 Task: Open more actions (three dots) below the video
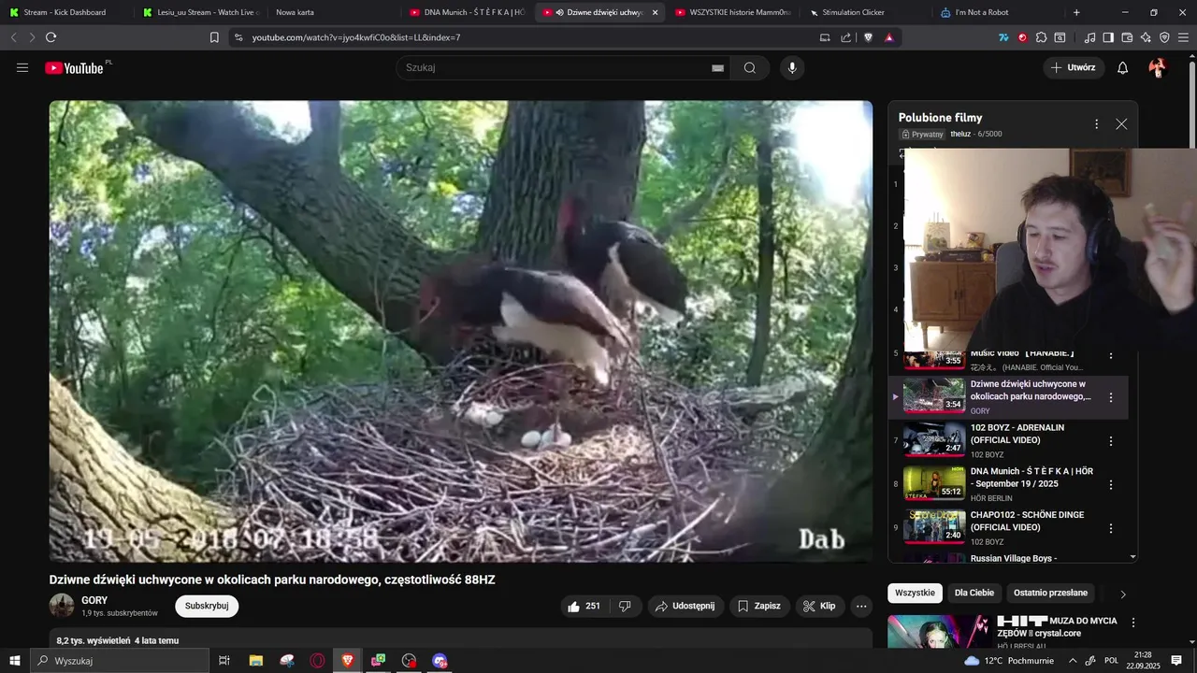pyautogui.click(x=861, y=606)
